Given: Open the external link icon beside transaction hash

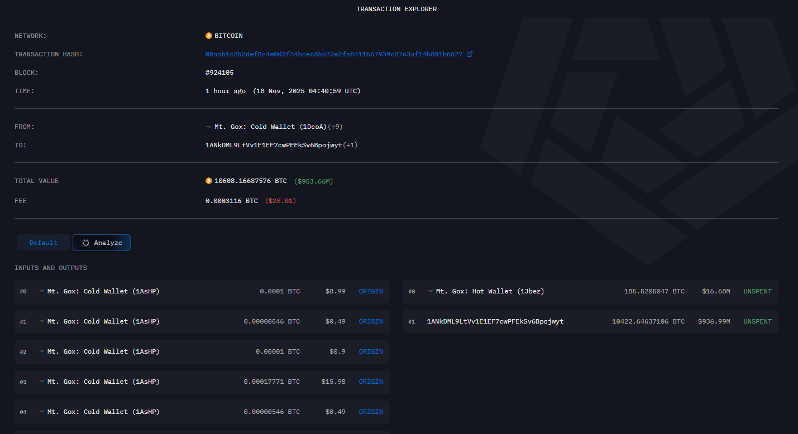Looking at the screenshot, I should 470,54.
